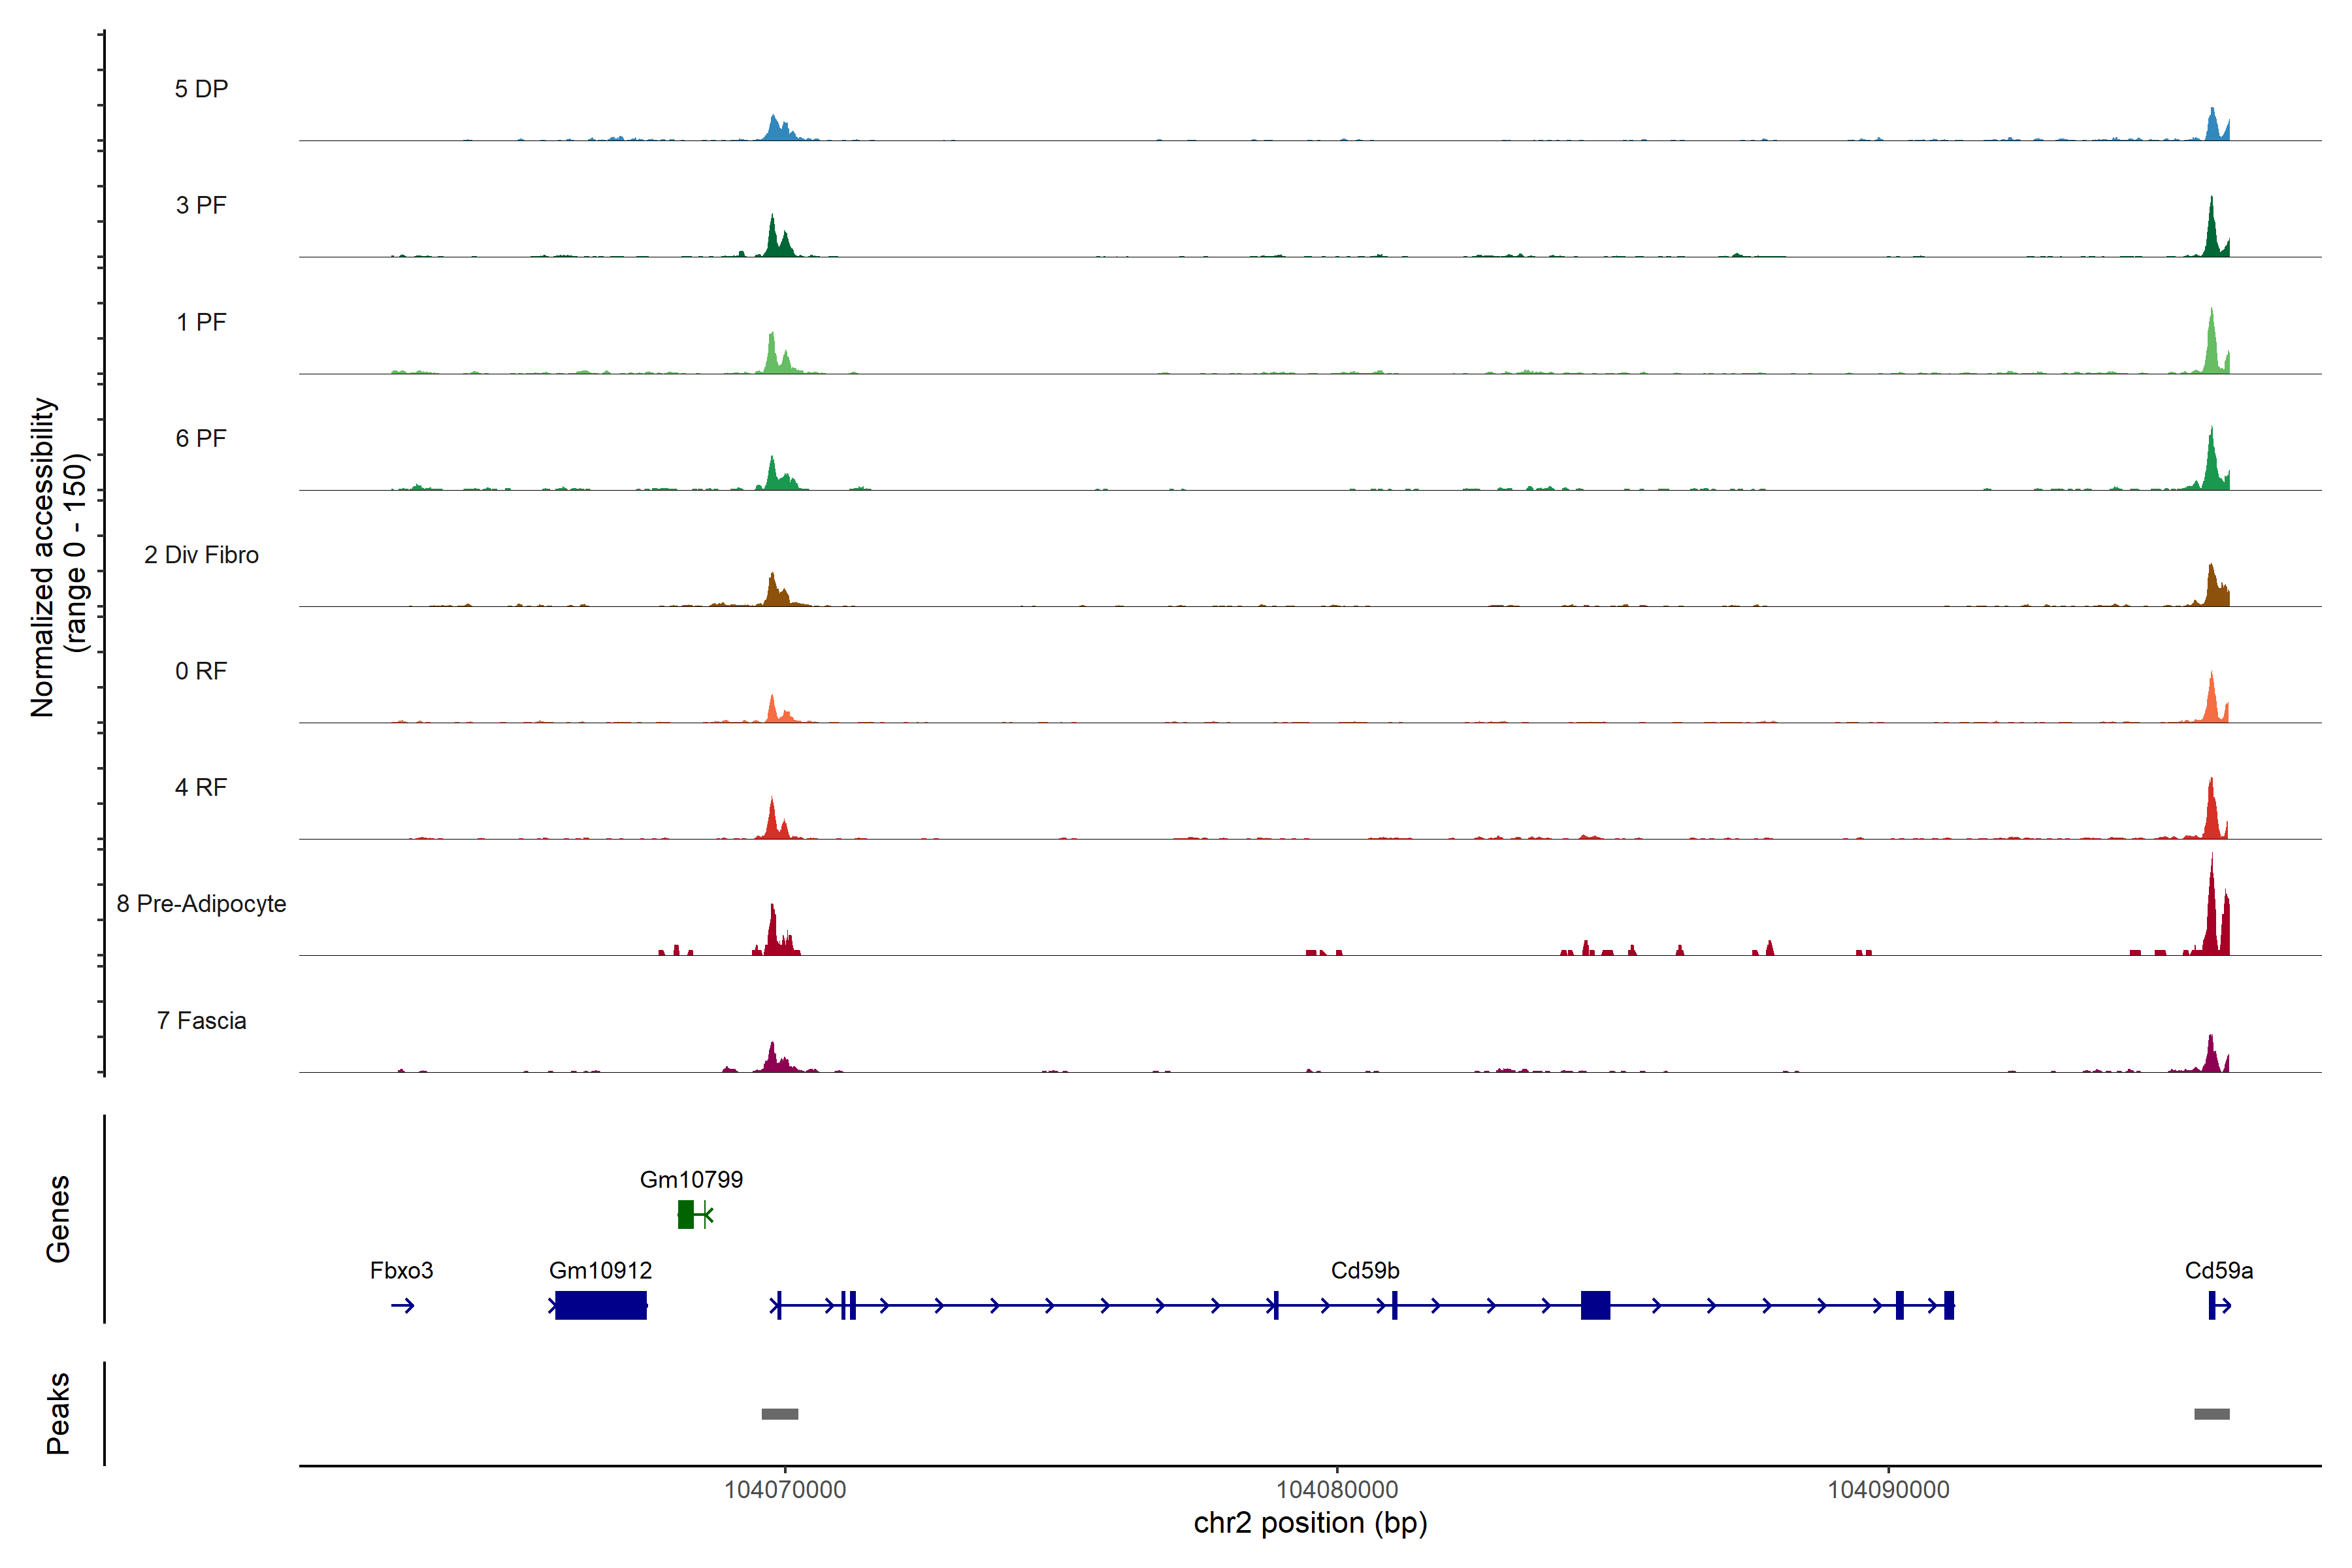Click the 104090000 axis tick label
This screenshot has height=1568, width=2352.
tap(1888, 1490)
